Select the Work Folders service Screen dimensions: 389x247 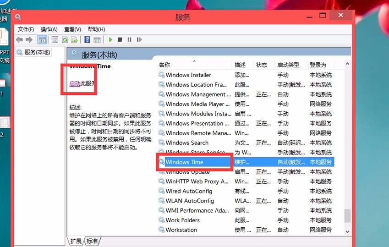click(246, 220)
